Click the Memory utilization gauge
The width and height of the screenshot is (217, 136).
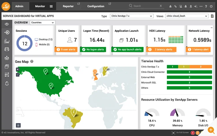coord(177,113)
